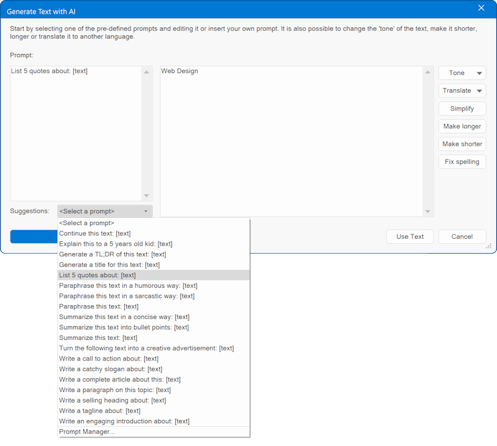The width and height of the screenshot is (497, 446).
Task: Open Prompt Manager... from the list
Action: pos(153,432)
